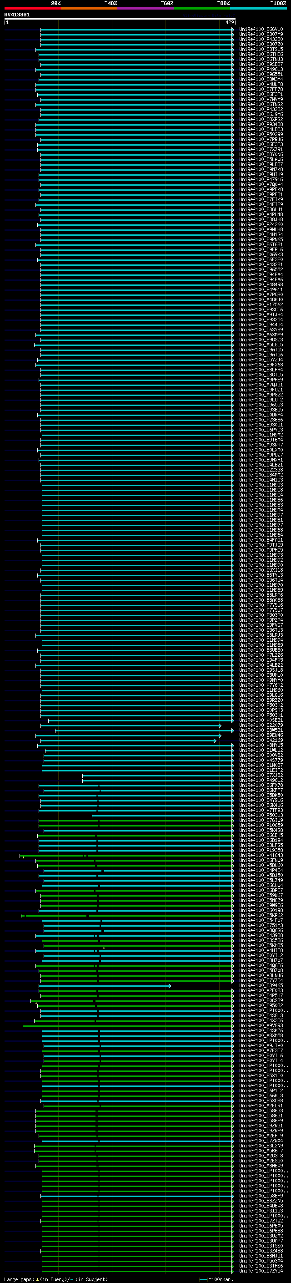
Task: Click the UniRef100_P49613 hit label
Action: point(261,70)
